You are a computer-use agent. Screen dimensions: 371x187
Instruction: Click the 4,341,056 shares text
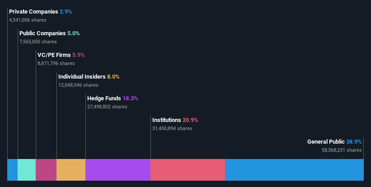click(28, 20)
